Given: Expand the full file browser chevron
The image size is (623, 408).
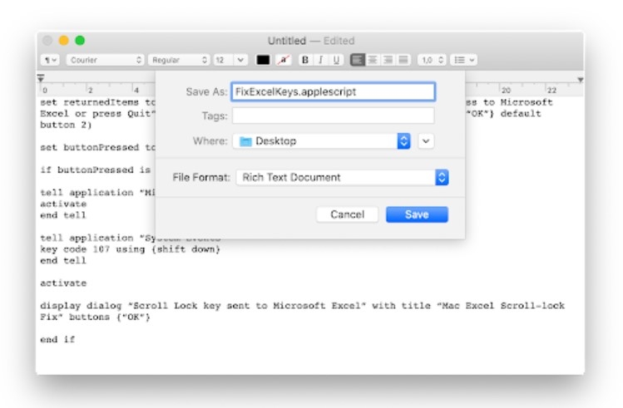Looking at the screenshot, I should [426, 141].
